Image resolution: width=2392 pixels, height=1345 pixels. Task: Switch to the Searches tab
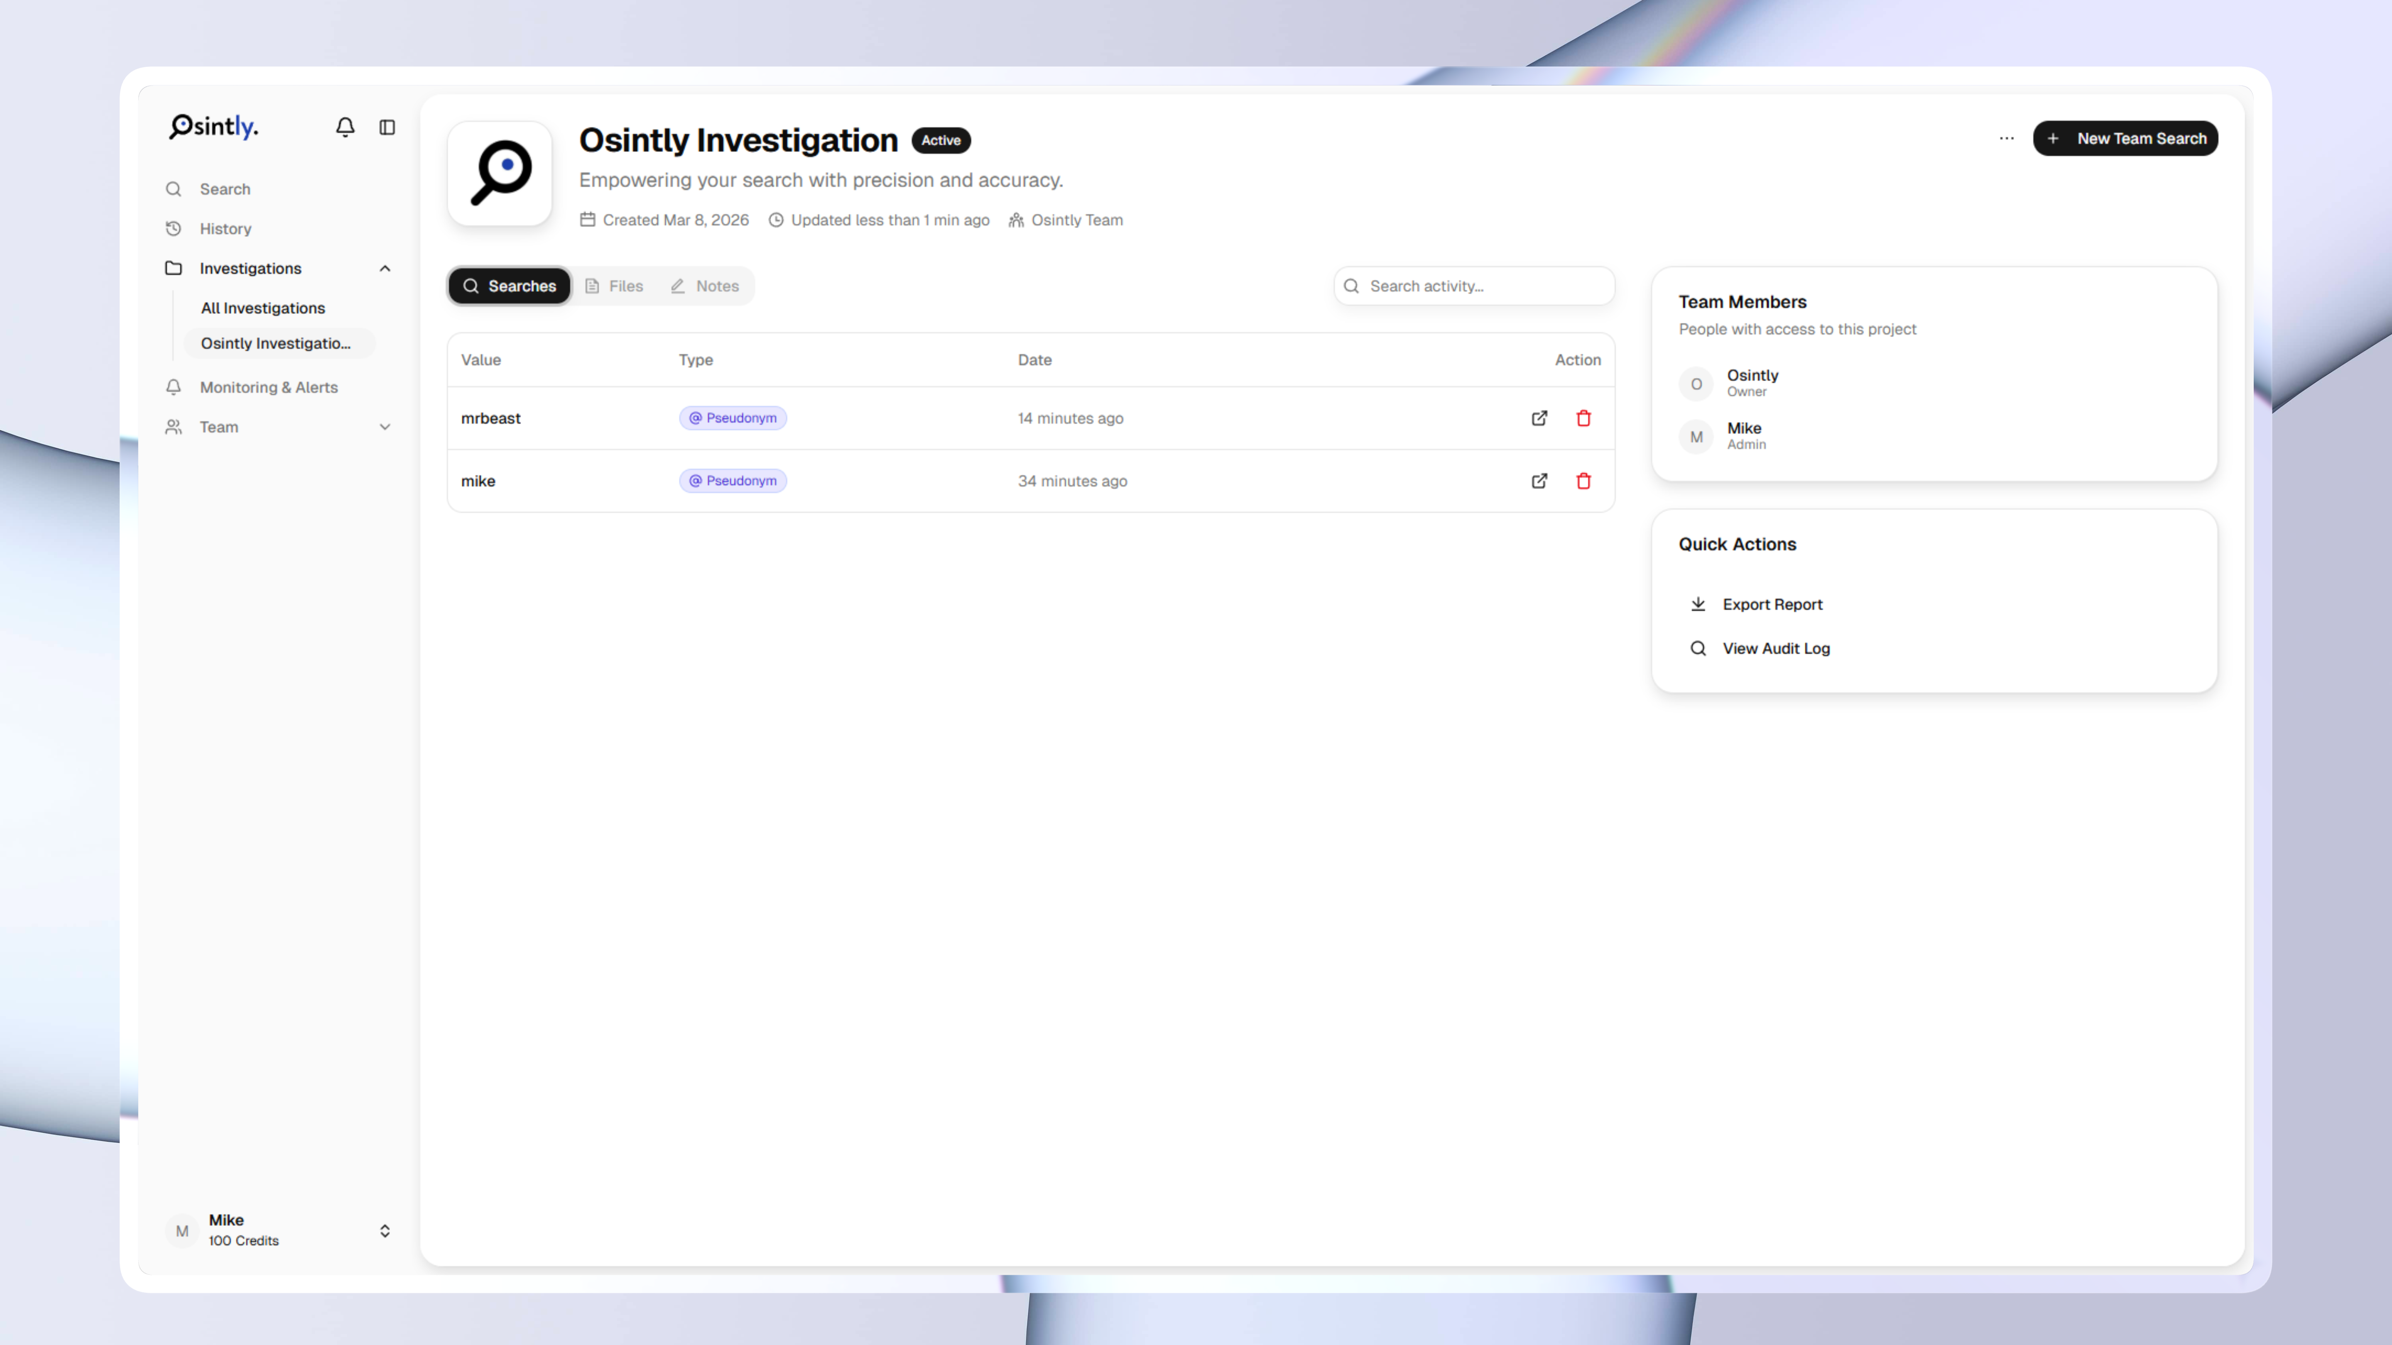510,286
